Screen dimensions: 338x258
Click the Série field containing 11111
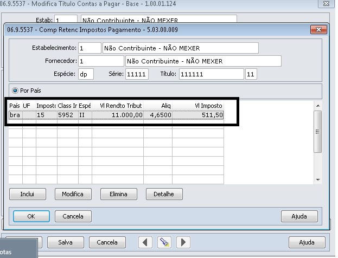coord(137,74)
